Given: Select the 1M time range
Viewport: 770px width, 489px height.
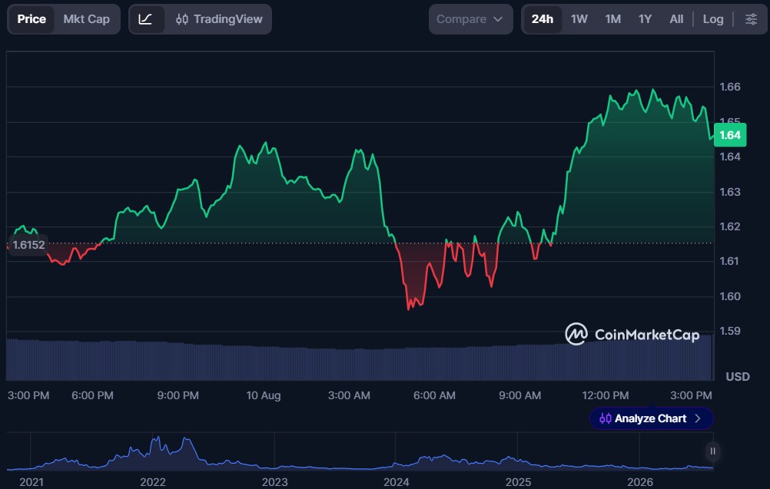Looking at the screenshot, I should (x=613, y=19).
